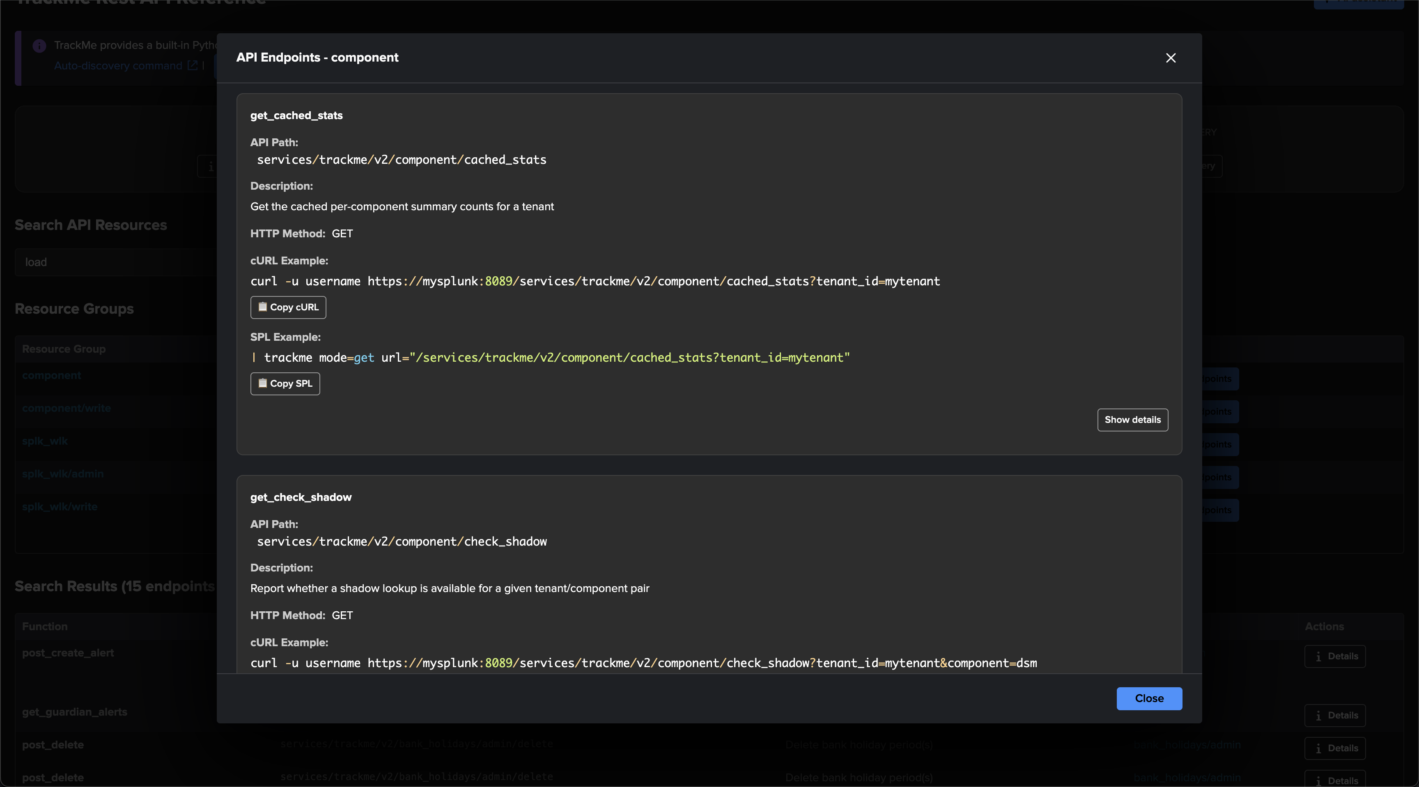This screenshot has height=787, width=1419.
Task: Close the API Endpoints dialog with X icon
Action: point(1171,58)
